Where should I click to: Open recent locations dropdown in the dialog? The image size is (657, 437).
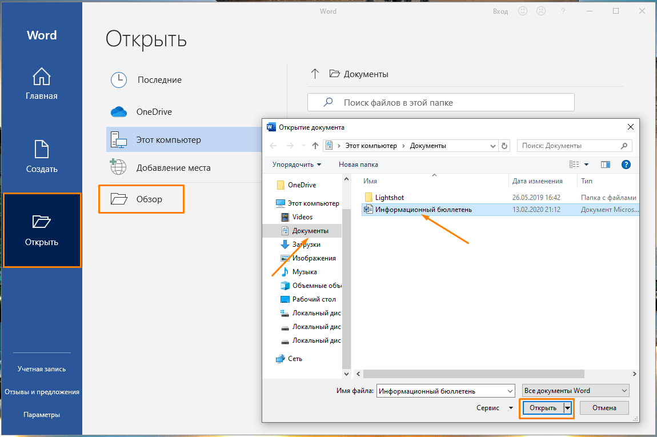click(x=304, y=146)
